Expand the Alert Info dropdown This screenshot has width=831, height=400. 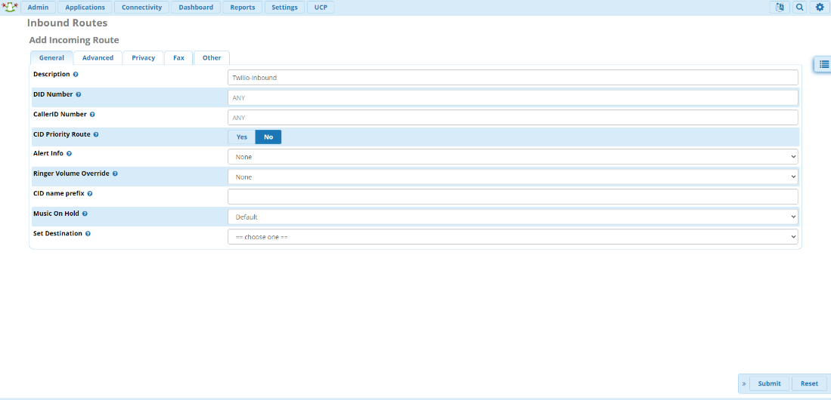pyautogui.click(x=513, y=157)
